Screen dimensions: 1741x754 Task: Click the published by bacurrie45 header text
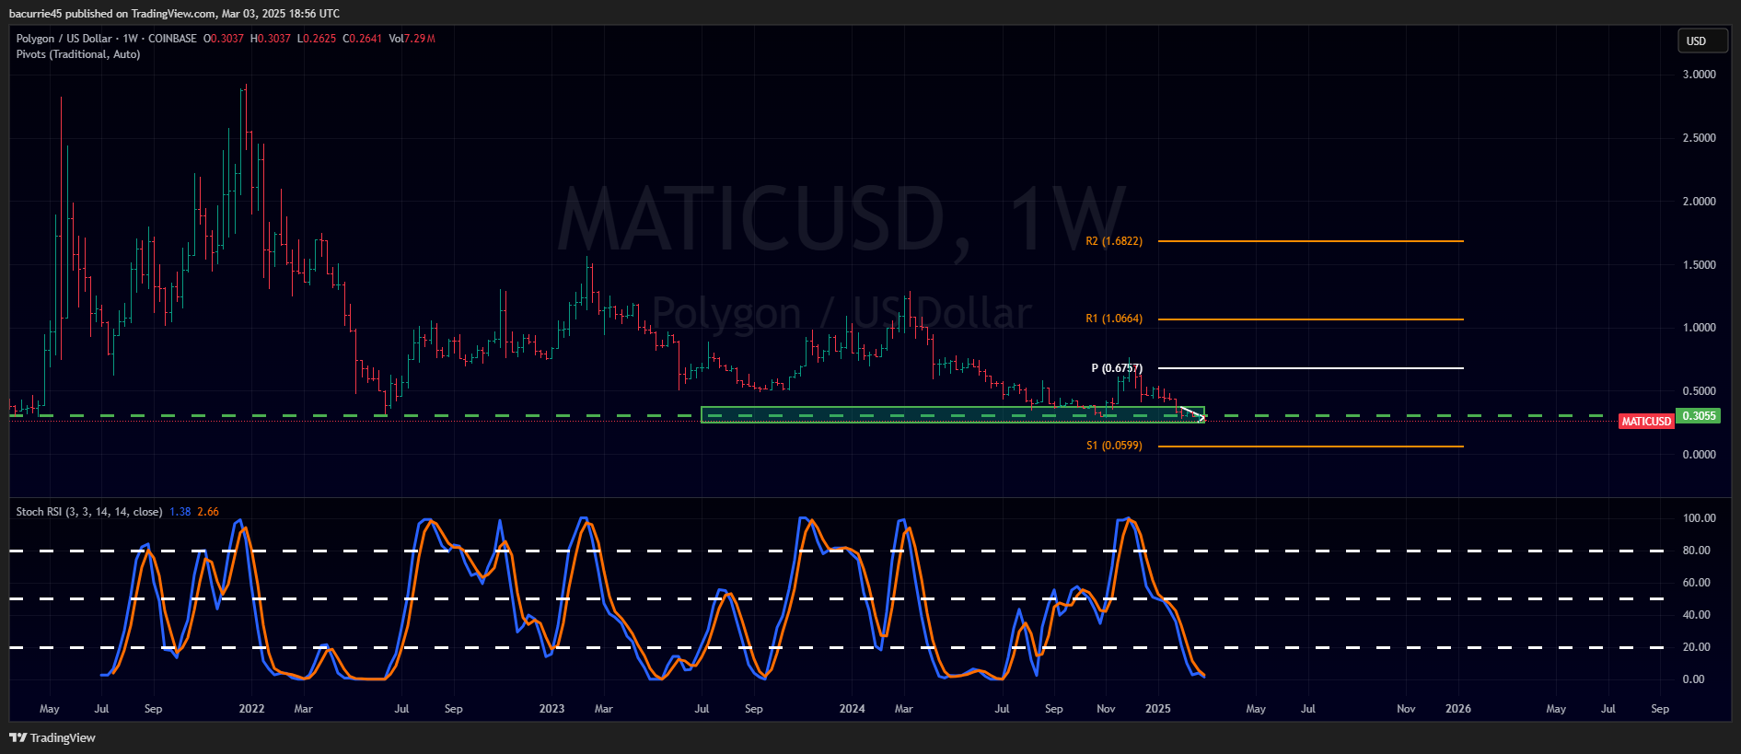pos(174,14)
